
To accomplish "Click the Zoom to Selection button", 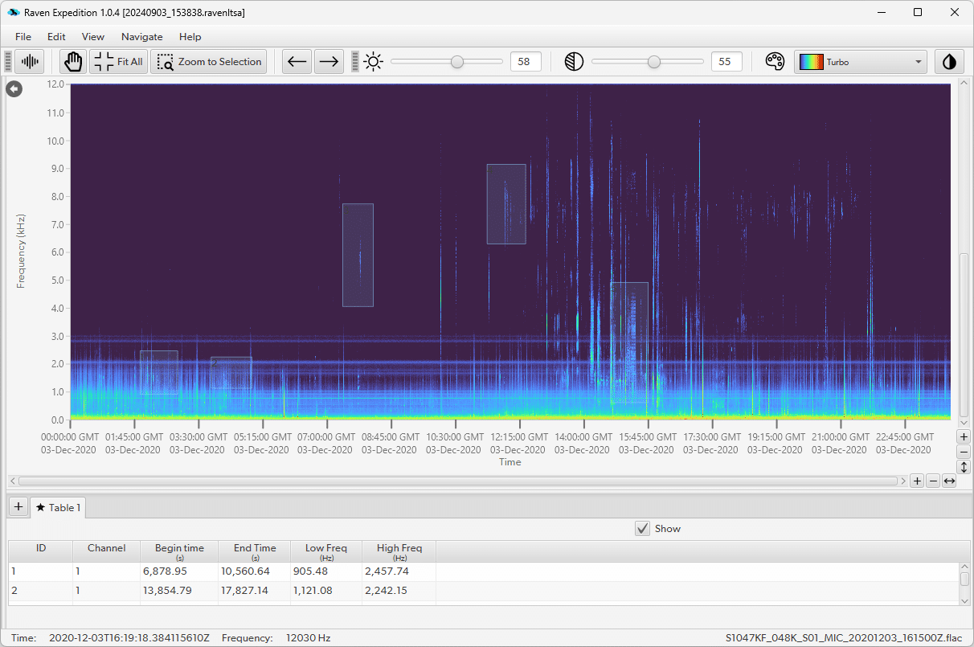I will (209, 62).
